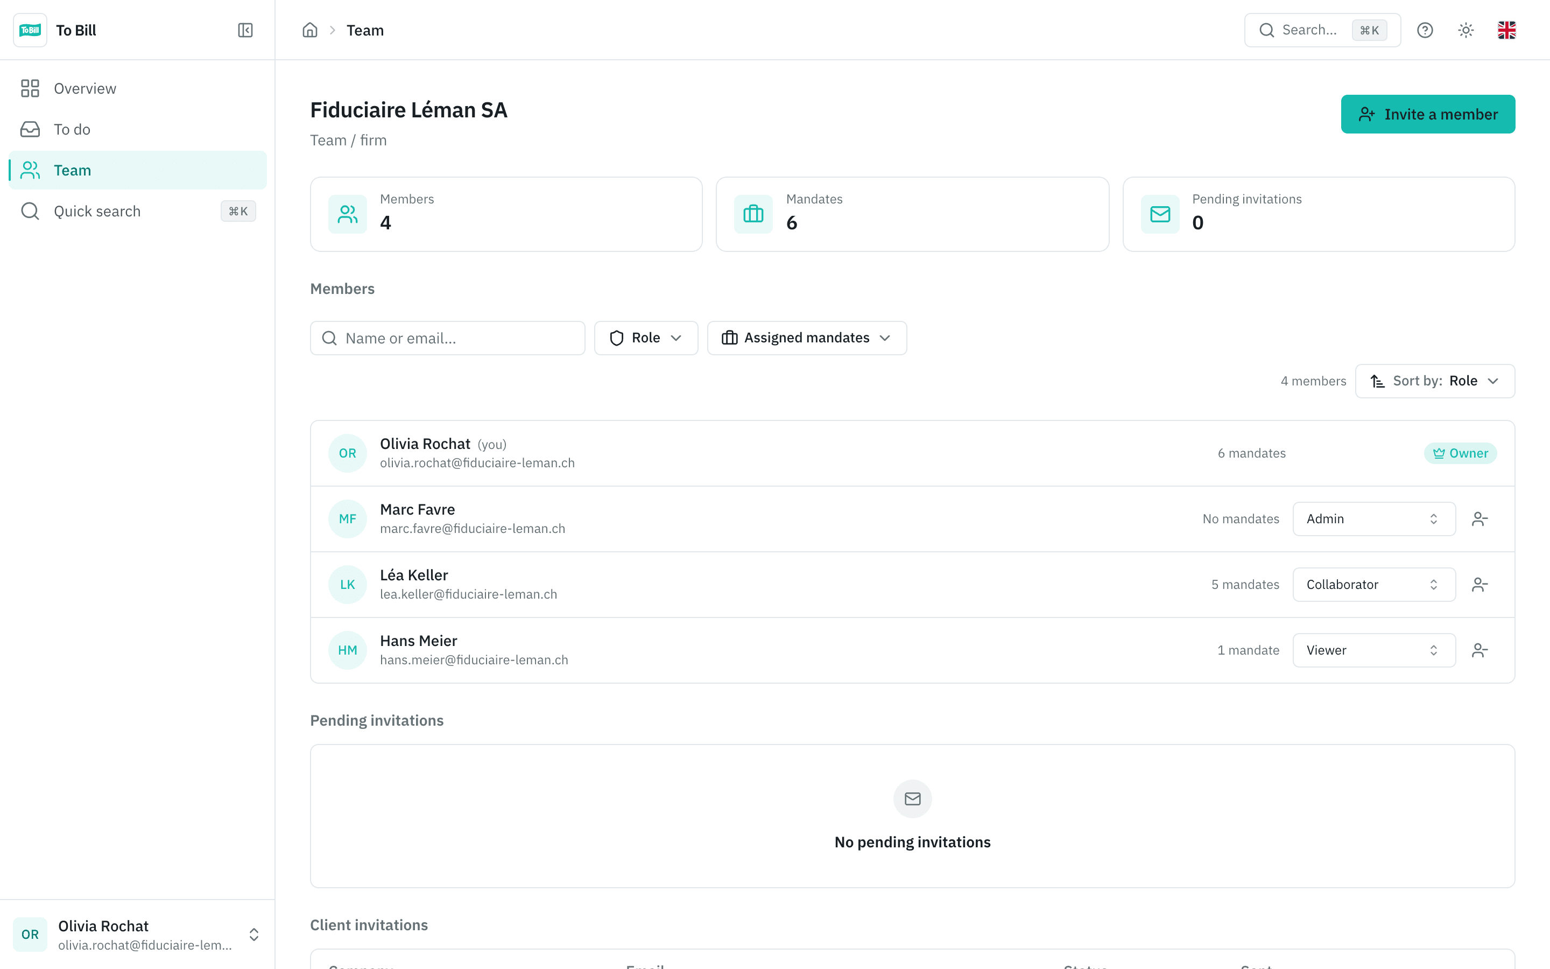Change Léa Keller's Collaborator role dropdown
This screenshot has width=1550, height=969.
(1374, 585)
